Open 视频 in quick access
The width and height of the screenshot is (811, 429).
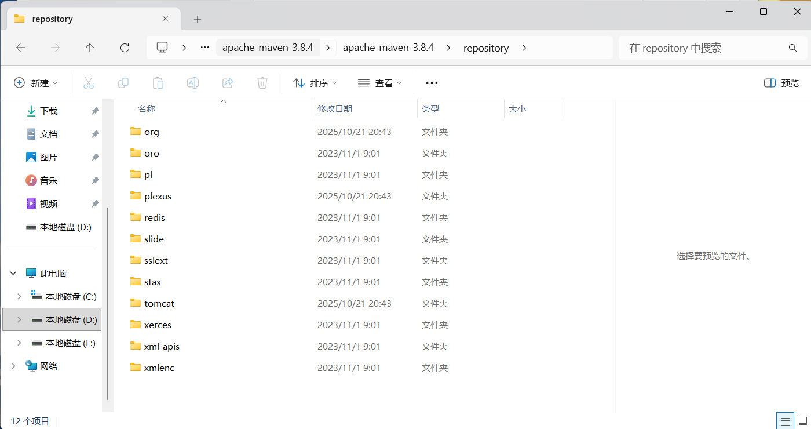(x=49, y=203)
